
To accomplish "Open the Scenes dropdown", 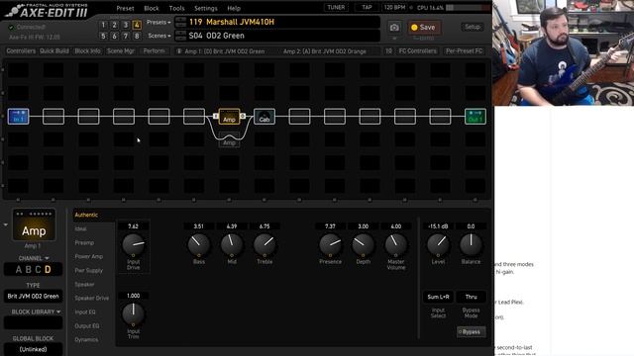I will pos(158,36).
